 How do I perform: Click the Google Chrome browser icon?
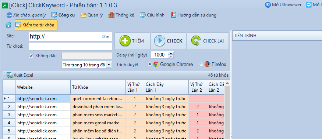[x=156, y=65]
